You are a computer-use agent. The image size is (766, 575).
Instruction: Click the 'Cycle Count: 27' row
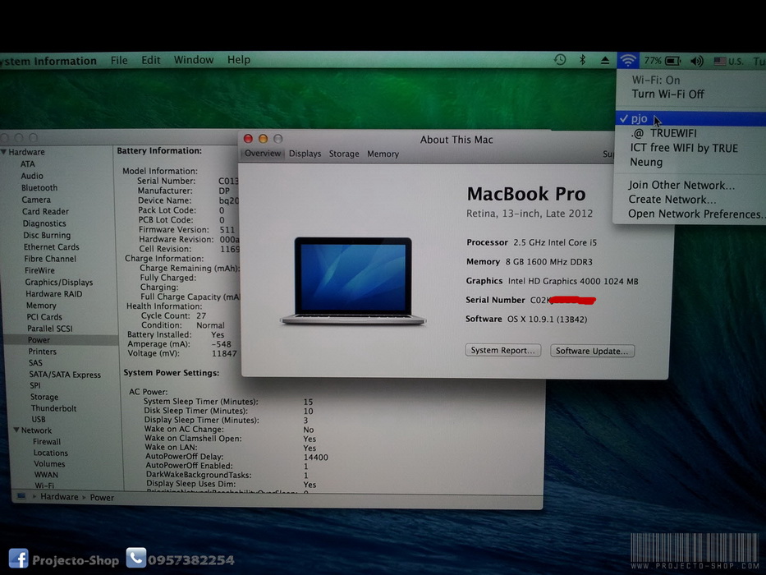[x=173, y=316]
